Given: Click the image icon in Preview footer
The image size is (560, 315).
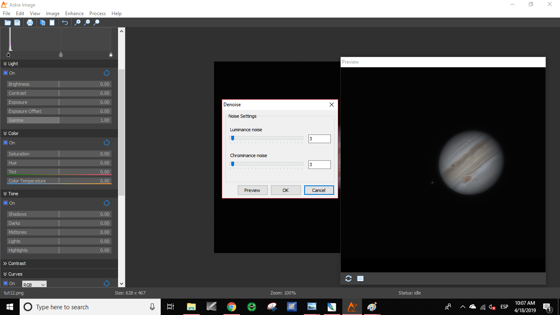Looking at the screenshot, I should (x=360, y=278).
